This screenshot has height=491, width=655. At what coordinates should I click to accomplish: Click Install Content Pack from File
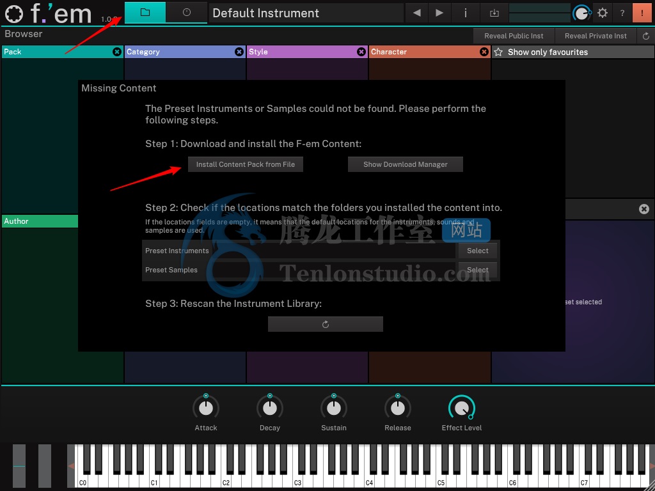[246, 164]
